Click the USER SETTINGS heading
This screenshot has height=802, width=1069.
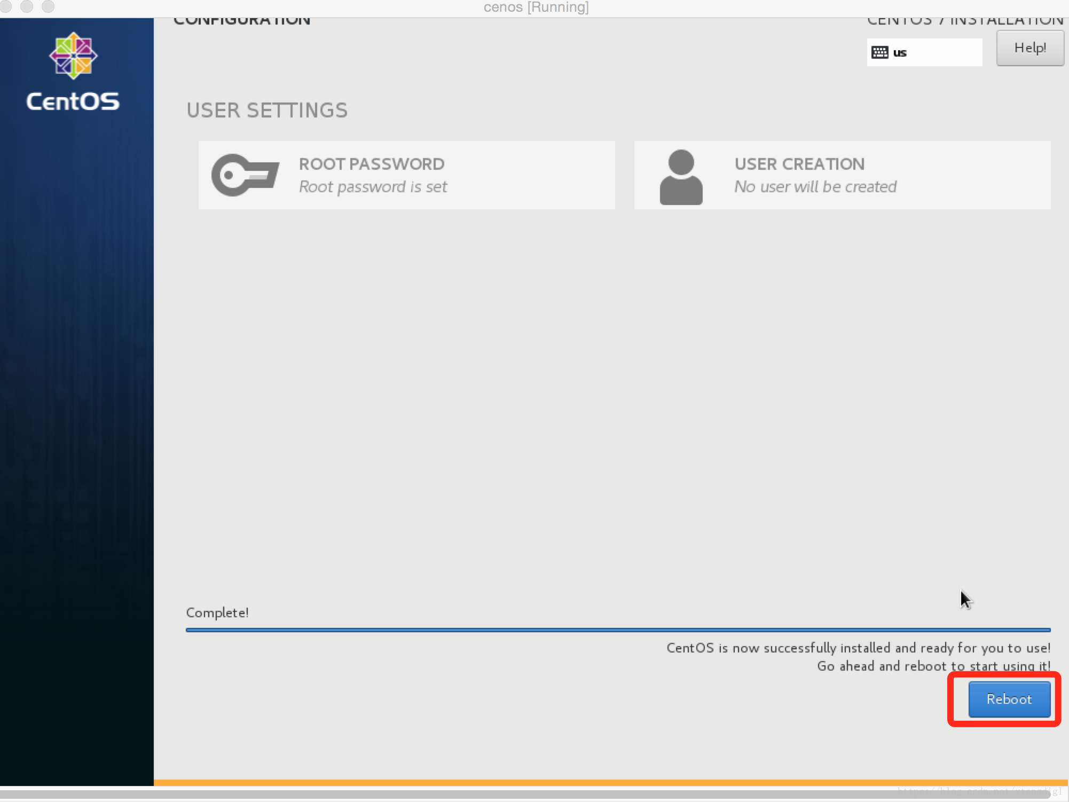coord(267,111)
